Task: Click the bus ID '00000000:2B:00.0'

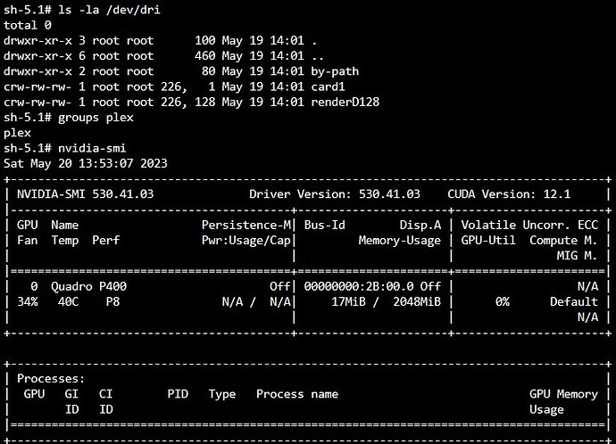Action: point(359,287)
